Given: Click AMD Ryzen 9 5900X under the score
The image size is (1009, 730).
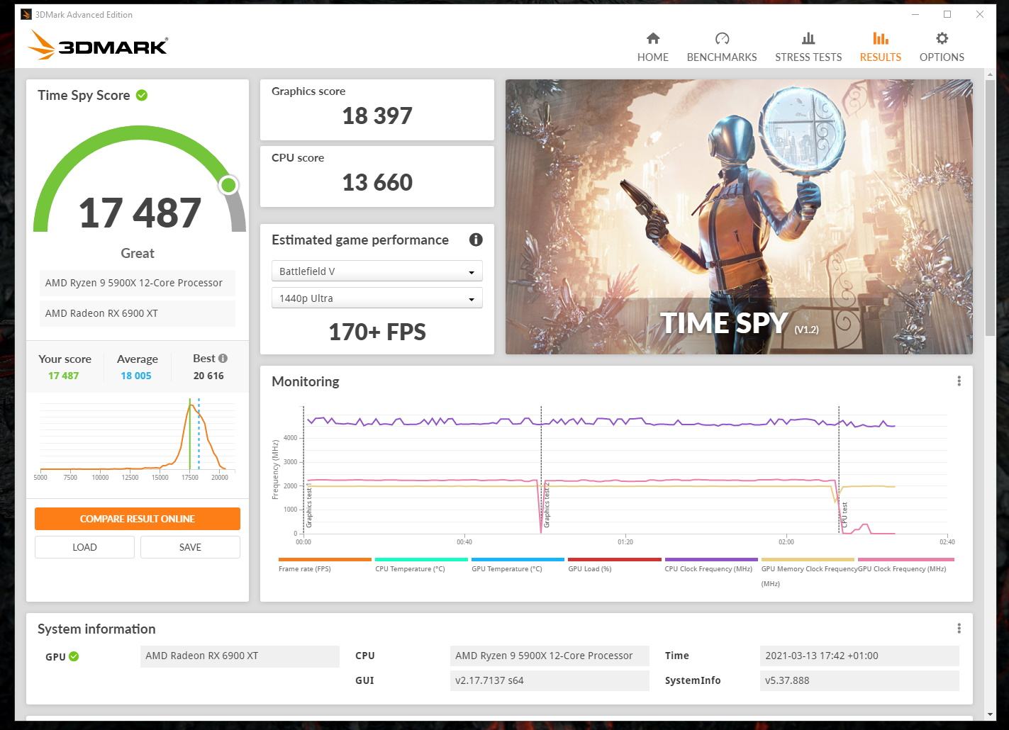Looking at the screenshot, I should click(138, 283).
